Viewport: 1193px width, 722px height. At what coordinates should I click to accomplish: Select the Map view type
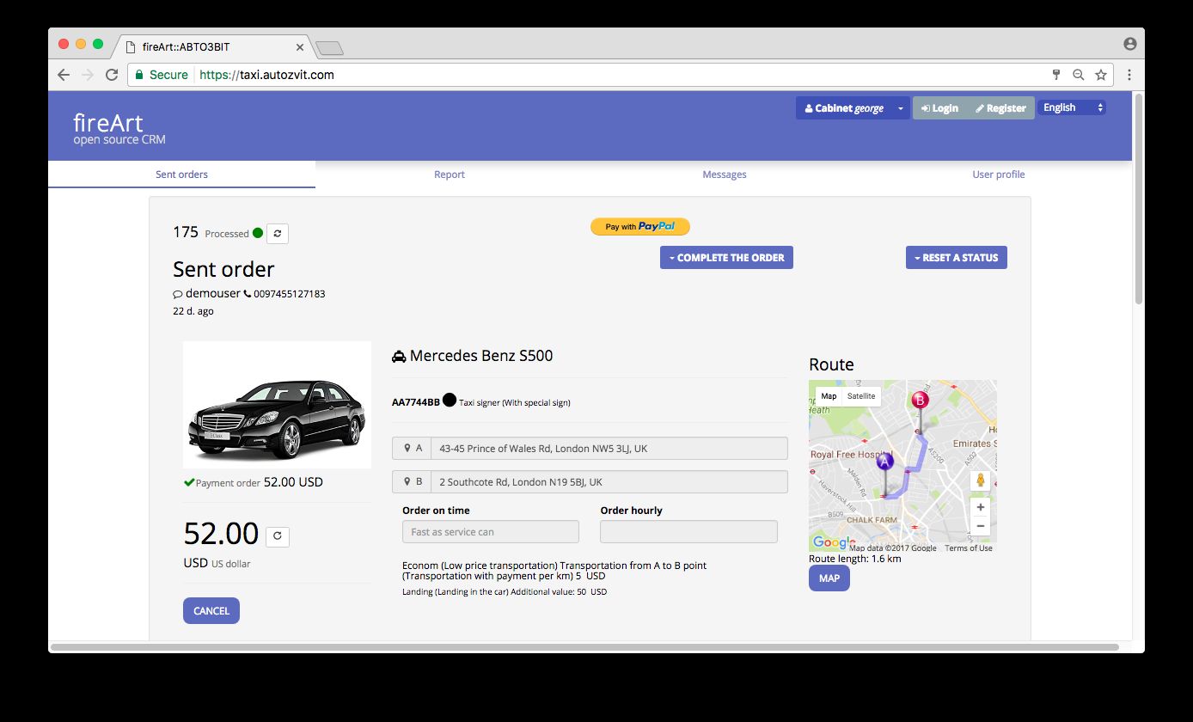pyautogui.click(x=829, y=396)
